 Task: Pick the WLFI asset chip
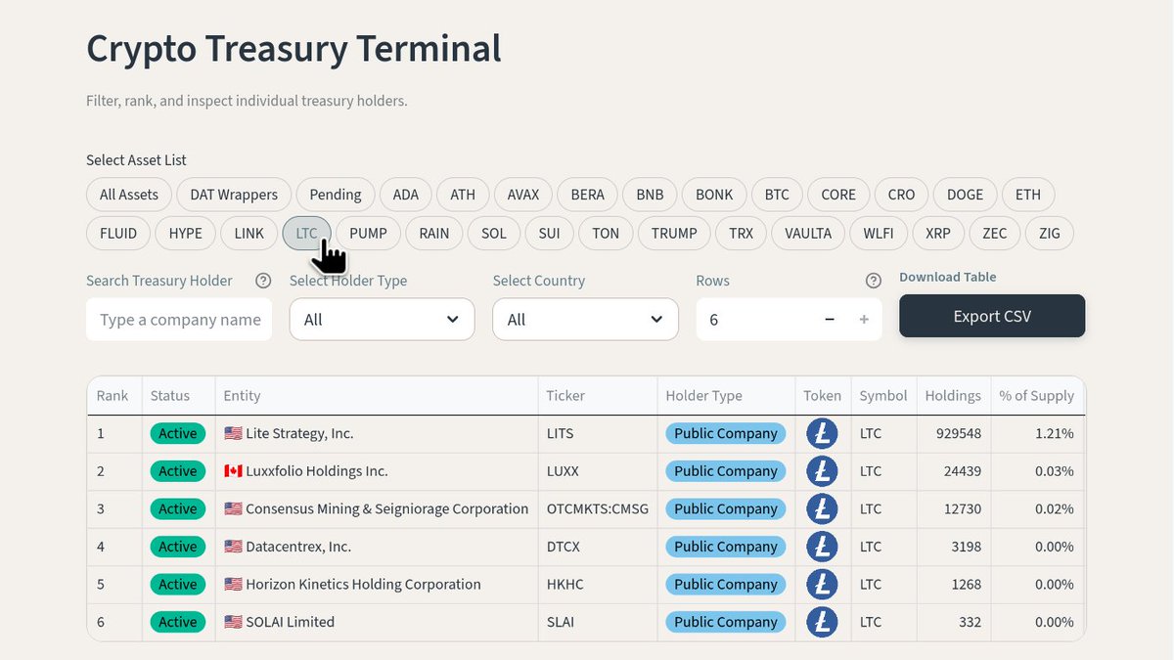[x=879, y=234]
